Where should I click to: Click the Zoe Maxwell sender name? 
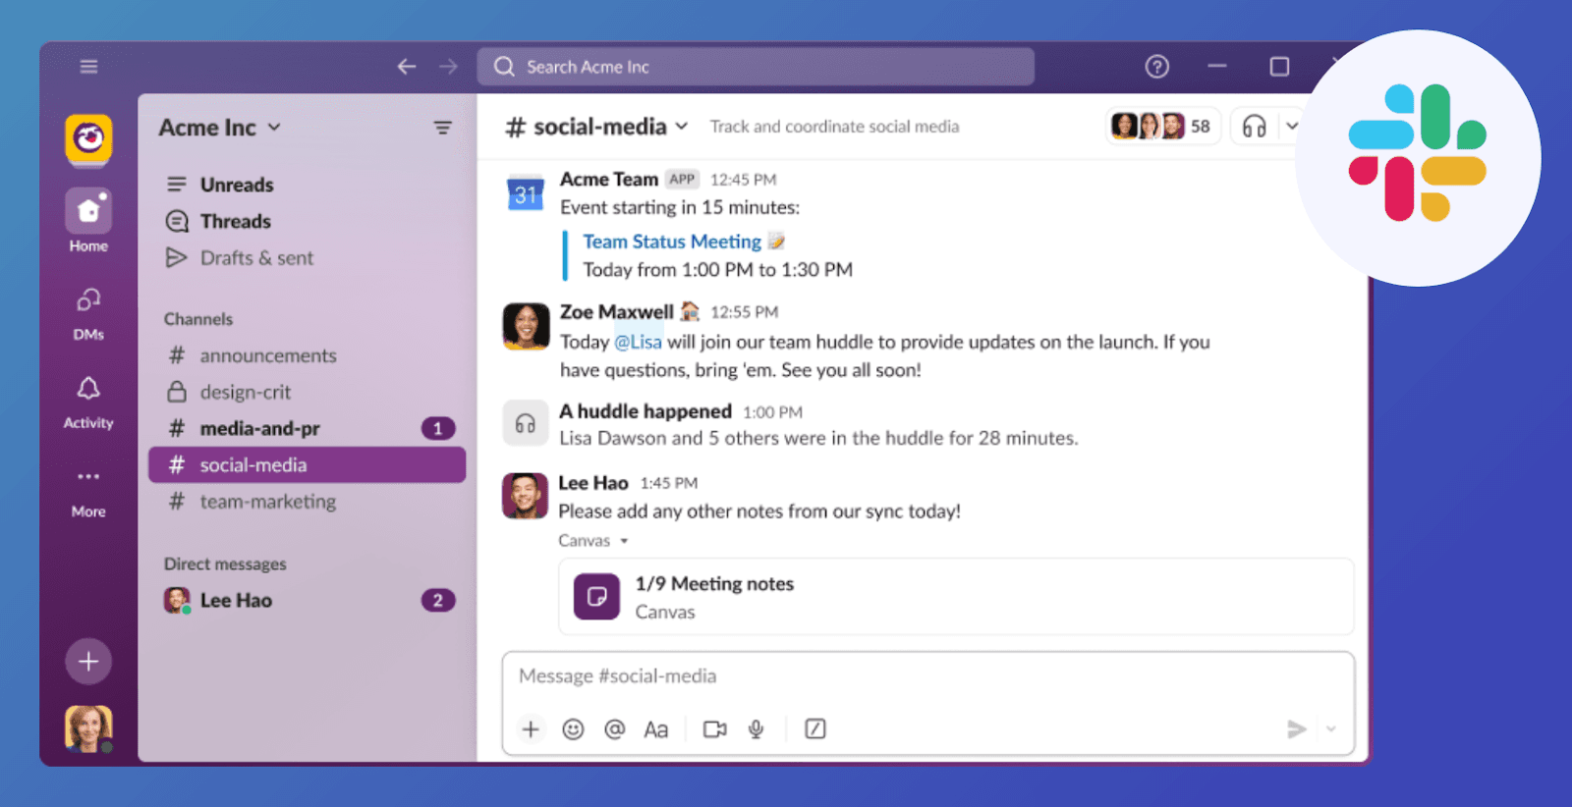pos(617,312)
